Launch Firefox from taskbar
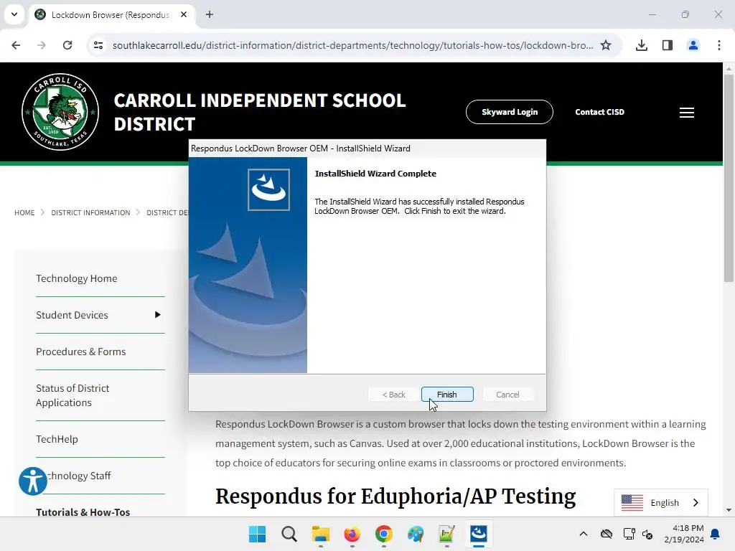 click(x=352, y=534)
